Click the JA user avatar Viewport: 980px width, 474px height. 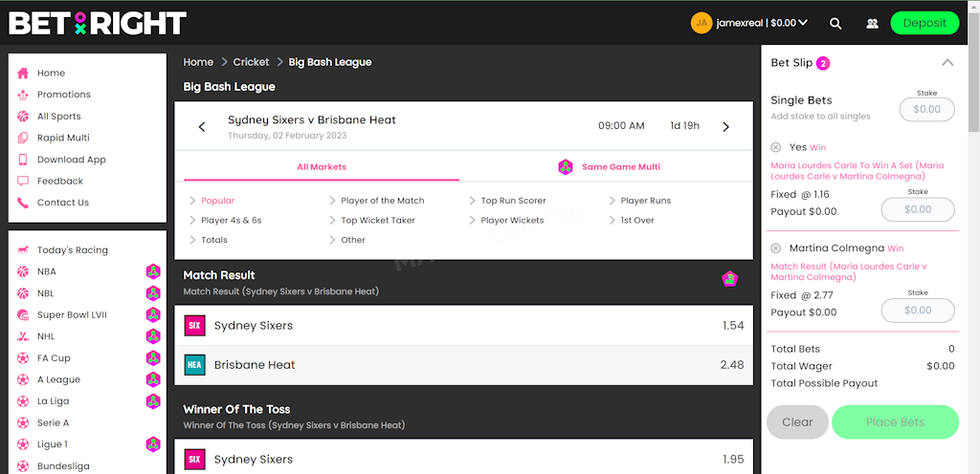pos(702,23)
